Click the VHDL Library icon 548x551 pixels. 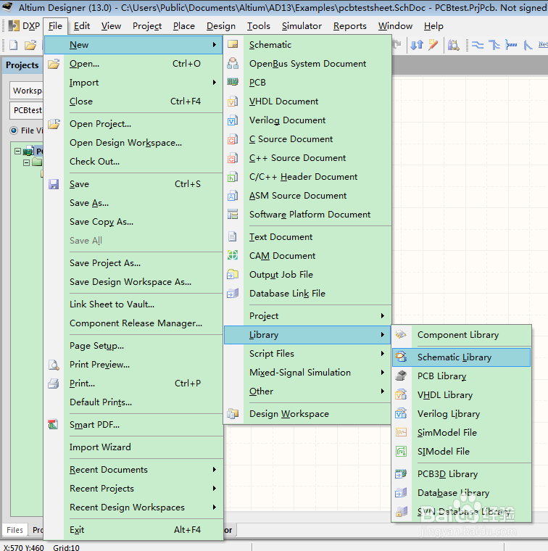point(401,395)
